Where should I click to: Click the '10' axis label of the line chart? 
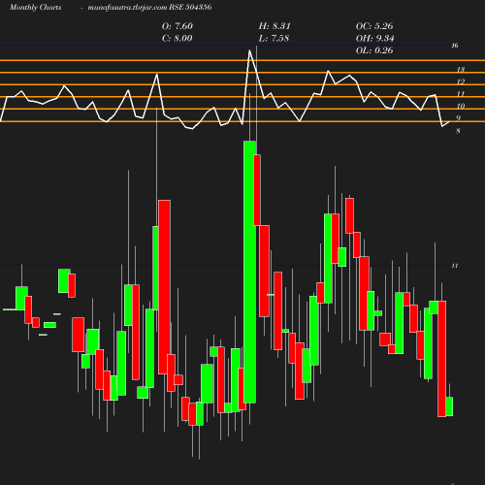pos(461,106)
